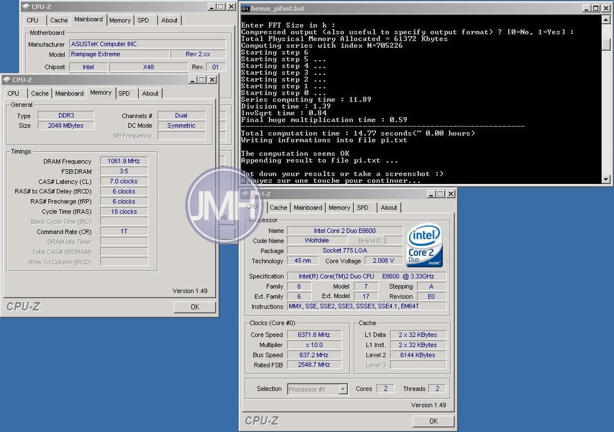Screen dimensions: 614x432
Task: Click the CAS# Latency 7.0 clocks value
Action: click(x=124, y=182)
